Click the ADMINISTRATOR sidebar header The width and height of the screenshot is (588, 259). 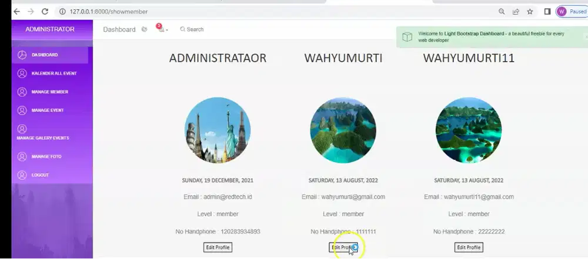point(50,29)
